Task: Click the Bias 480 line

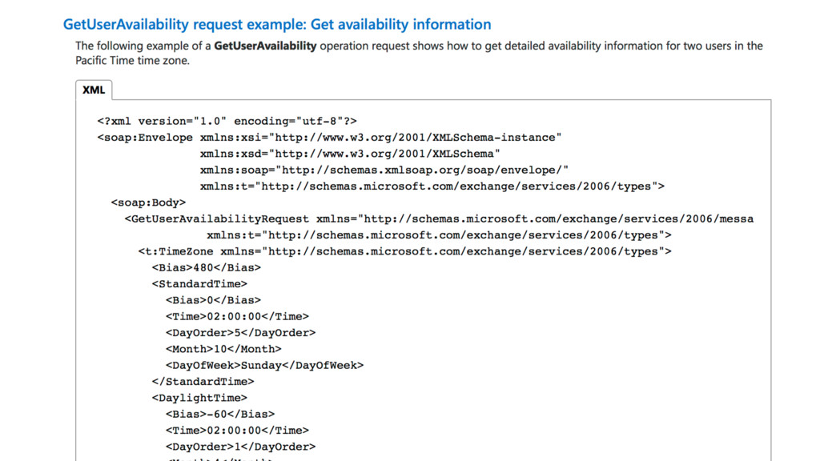Action: point(206,267)
